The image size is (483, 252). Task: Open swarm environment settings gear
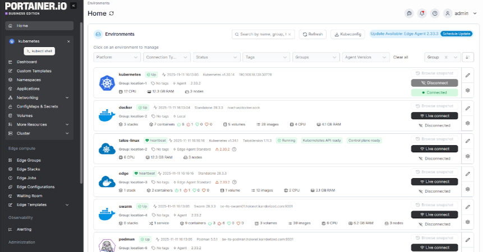point(468,222)
